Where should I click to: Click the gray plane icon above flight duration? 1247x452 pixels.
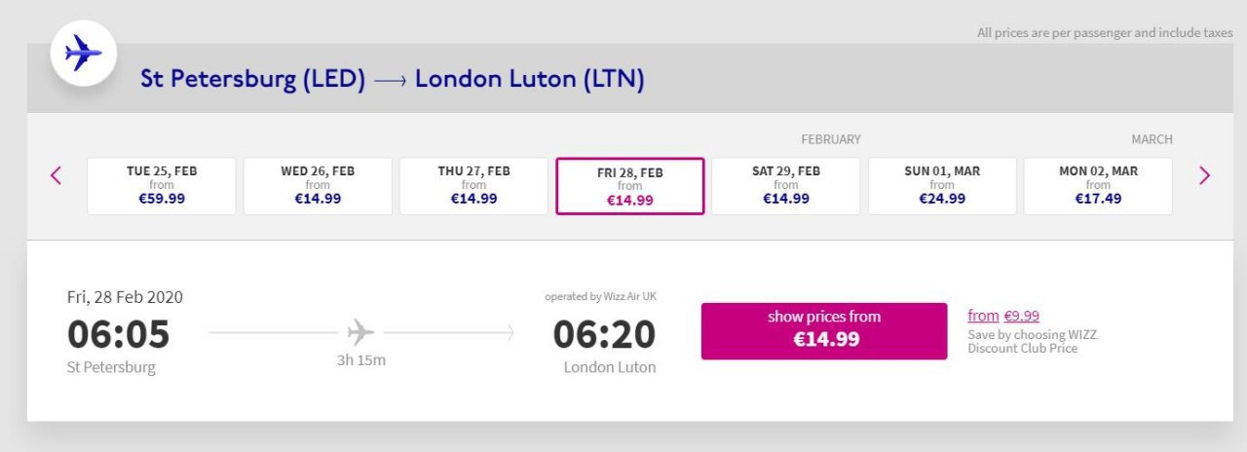click(x=360, y=333)
